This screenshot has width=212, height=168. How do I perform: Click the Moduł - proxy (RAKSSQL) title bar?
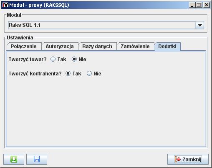pyautogui.click(x=97, y=5)
